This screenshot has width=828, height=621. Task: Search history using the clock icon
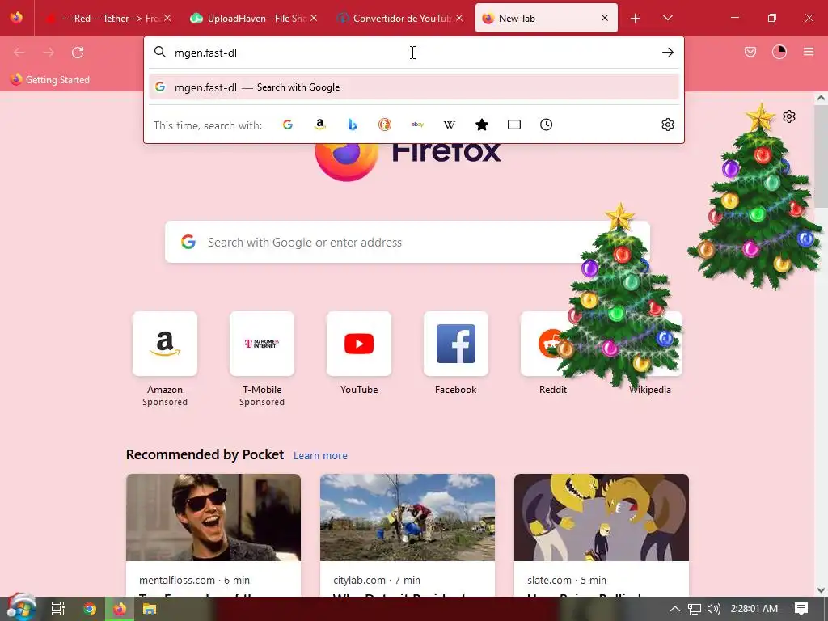[546, 125]
